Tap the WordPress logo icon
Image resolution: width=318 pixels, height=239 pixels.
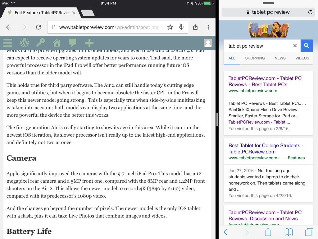point(24,43)
